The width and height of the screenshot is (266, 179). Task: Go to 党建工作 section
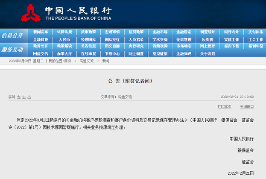coord(231,40)
